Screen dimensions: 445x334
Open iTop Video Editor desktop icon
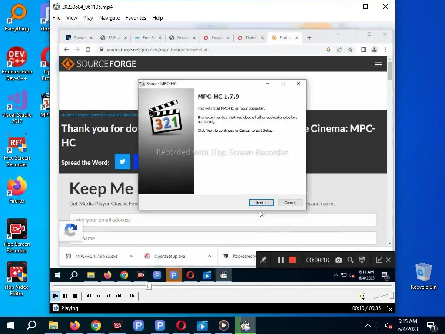(x=17, y=279)
